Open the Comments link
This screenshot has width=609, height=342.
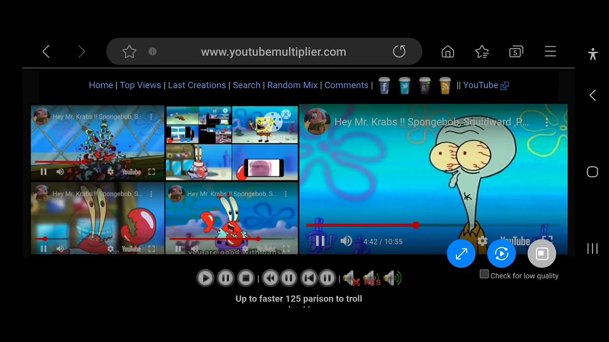[346, 85]
